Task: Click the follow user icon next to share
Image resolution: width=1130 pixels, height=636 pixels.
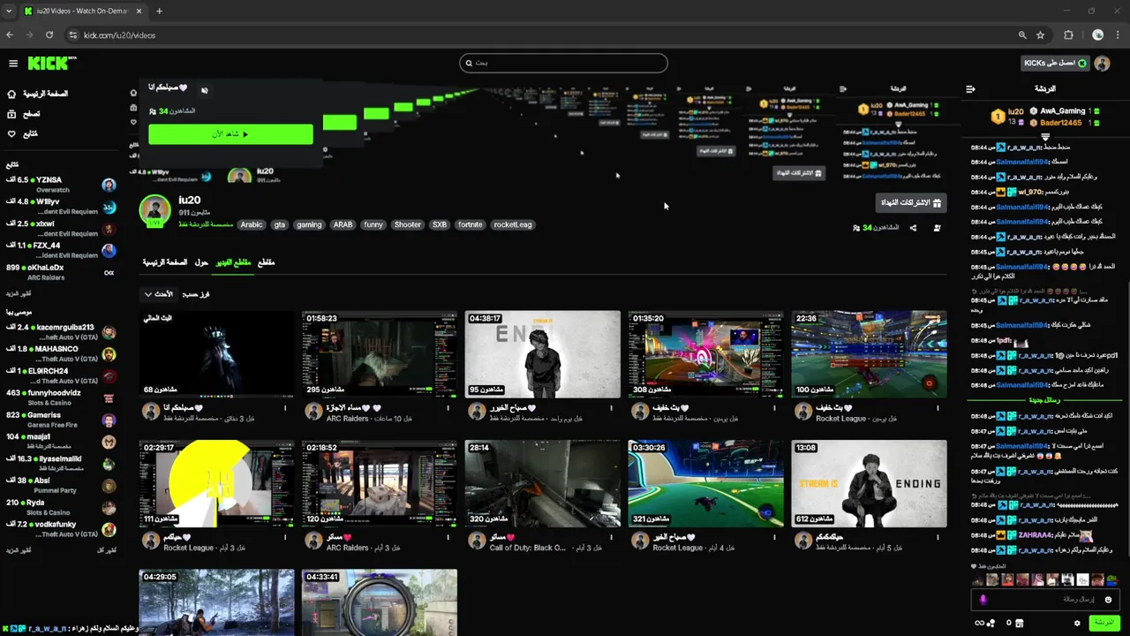Action: 937,228
